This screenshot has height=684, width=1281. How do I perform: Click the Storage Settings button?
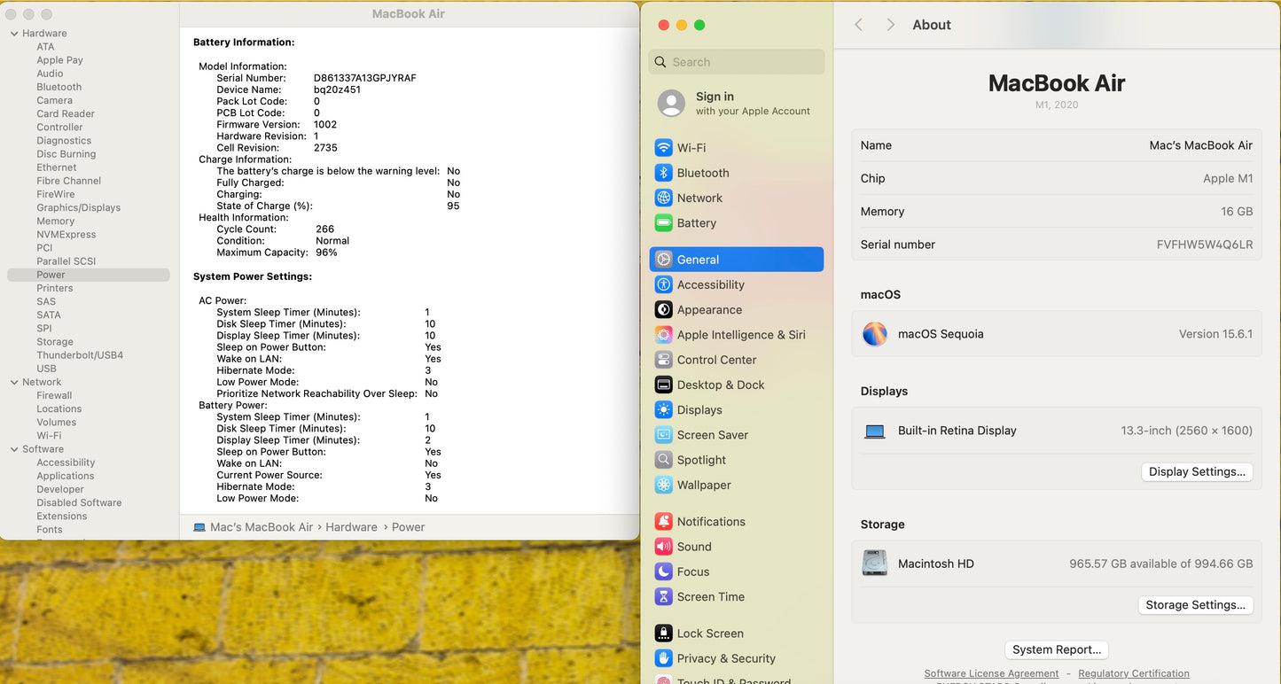tap(1195, 605)
